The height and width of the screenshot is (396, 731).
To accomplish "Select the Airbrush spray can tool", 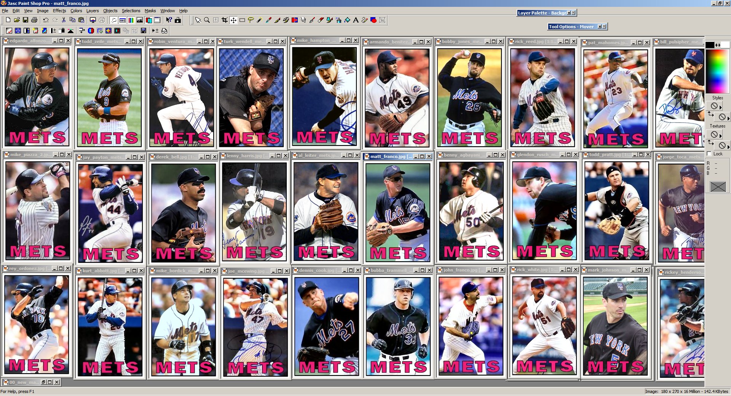I will coord(338,20).
